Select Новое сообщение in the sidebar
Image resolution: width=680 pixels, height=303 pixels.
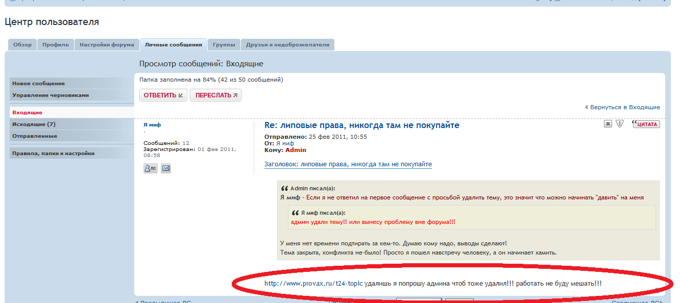click(x=39, y=83)
